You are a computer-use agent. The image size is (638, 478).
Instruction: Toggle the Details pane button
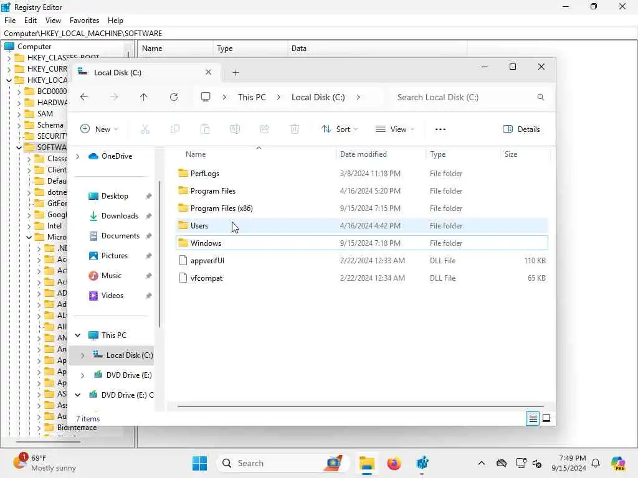coord(521,129)
